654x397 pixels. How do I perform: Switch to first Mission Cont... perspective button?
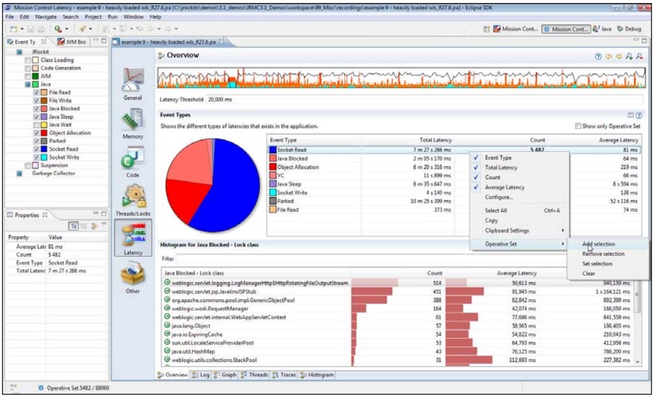click(516, 29)
